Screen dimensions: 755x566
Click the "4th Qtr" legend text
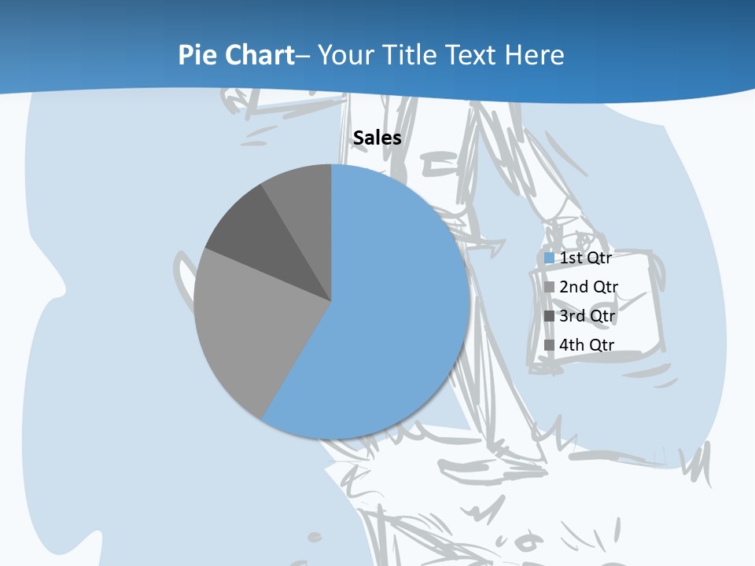tap(587, 345)
